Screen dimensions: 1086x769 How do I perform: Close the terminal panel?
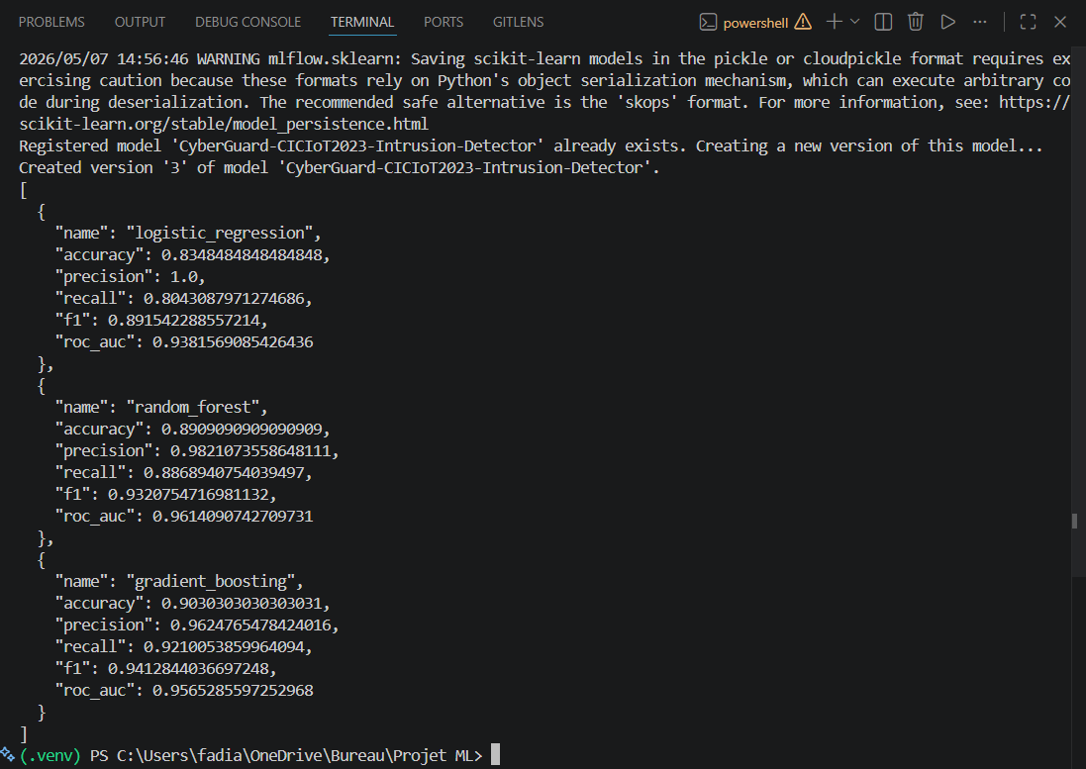click(x=1059, y=22)
